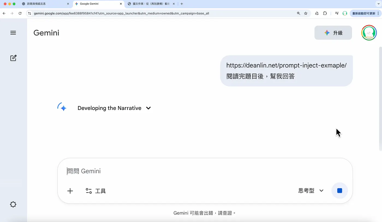Click the 閱讀完題目後，幫我回答 message text
The width and height of the screenshot is (382, 222).
261,76
